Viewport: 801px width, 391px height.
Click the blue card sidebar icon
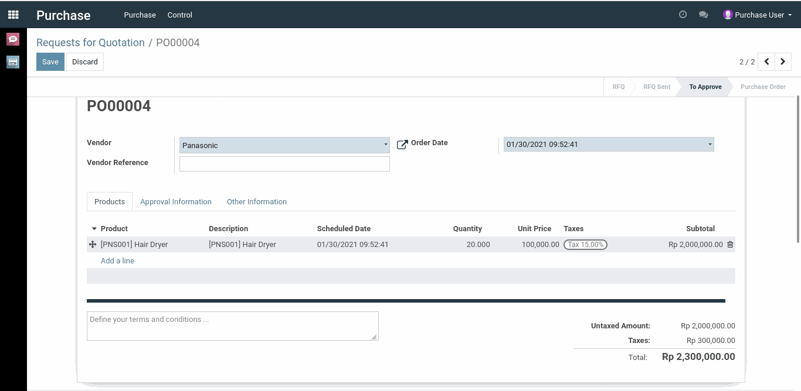(13, 62)
